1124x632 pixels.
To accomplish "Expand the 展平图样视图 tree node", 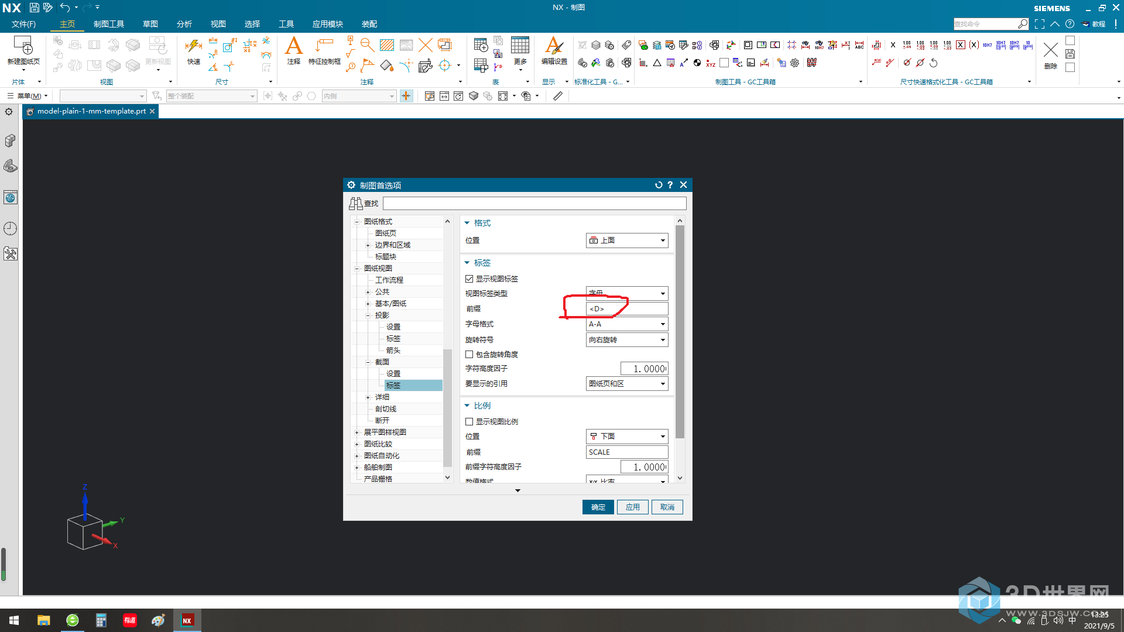I will [357, 432].
